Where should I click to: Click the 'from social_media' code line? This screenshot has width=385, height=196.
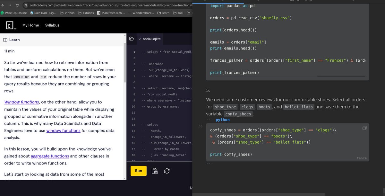pyautogui.click(x=159, y=94)
